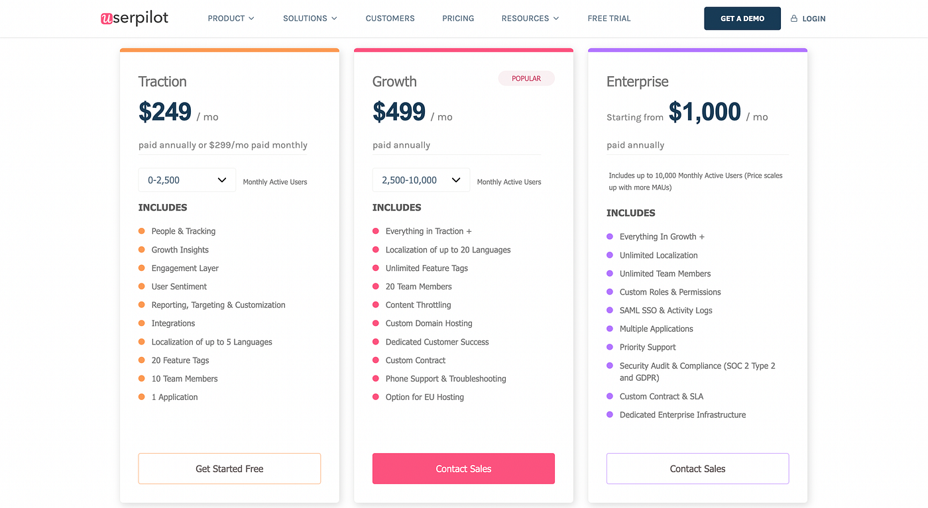Expand the Solutions dropdown menu
Image resolution: width=928 pixels, height=508 pixels.
pyautogui.click(x=310, y=19)
